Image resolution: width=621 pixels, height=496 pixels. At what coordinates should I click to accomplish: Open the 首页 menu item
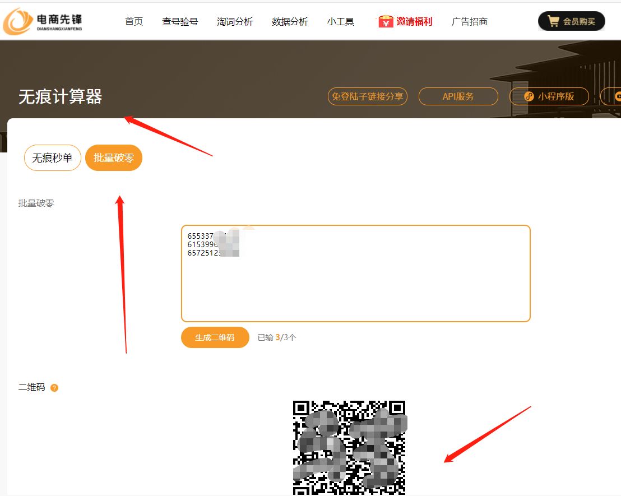tap(134, 21)
